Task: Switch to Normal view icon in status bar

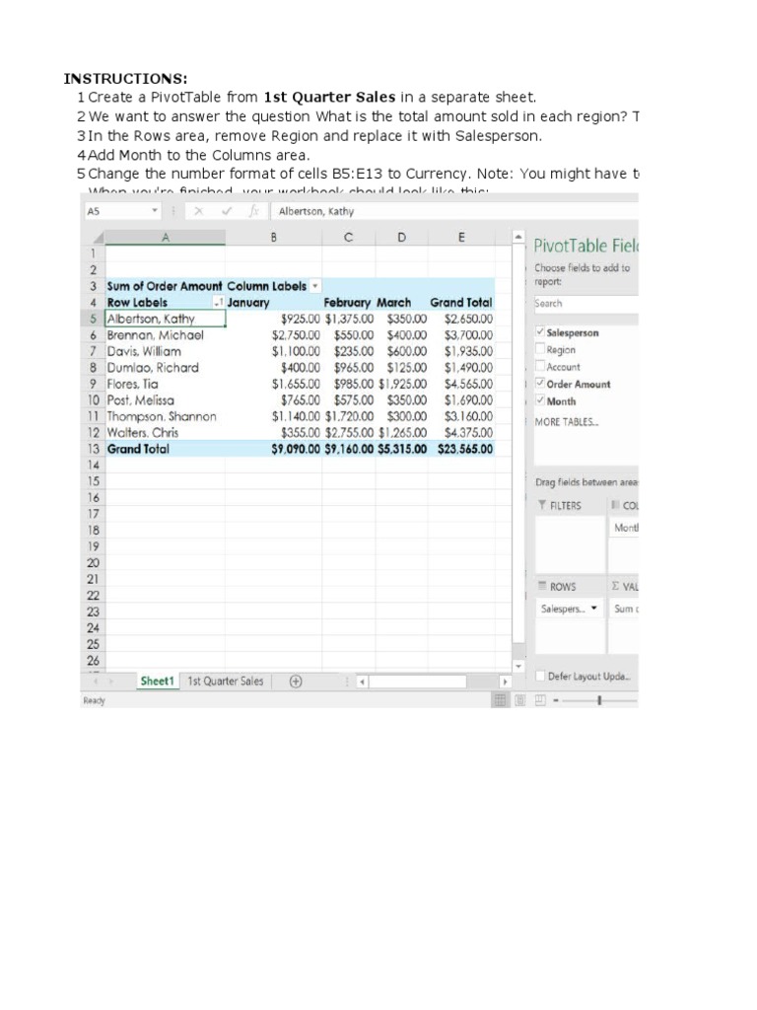Action: click(500, 700)
